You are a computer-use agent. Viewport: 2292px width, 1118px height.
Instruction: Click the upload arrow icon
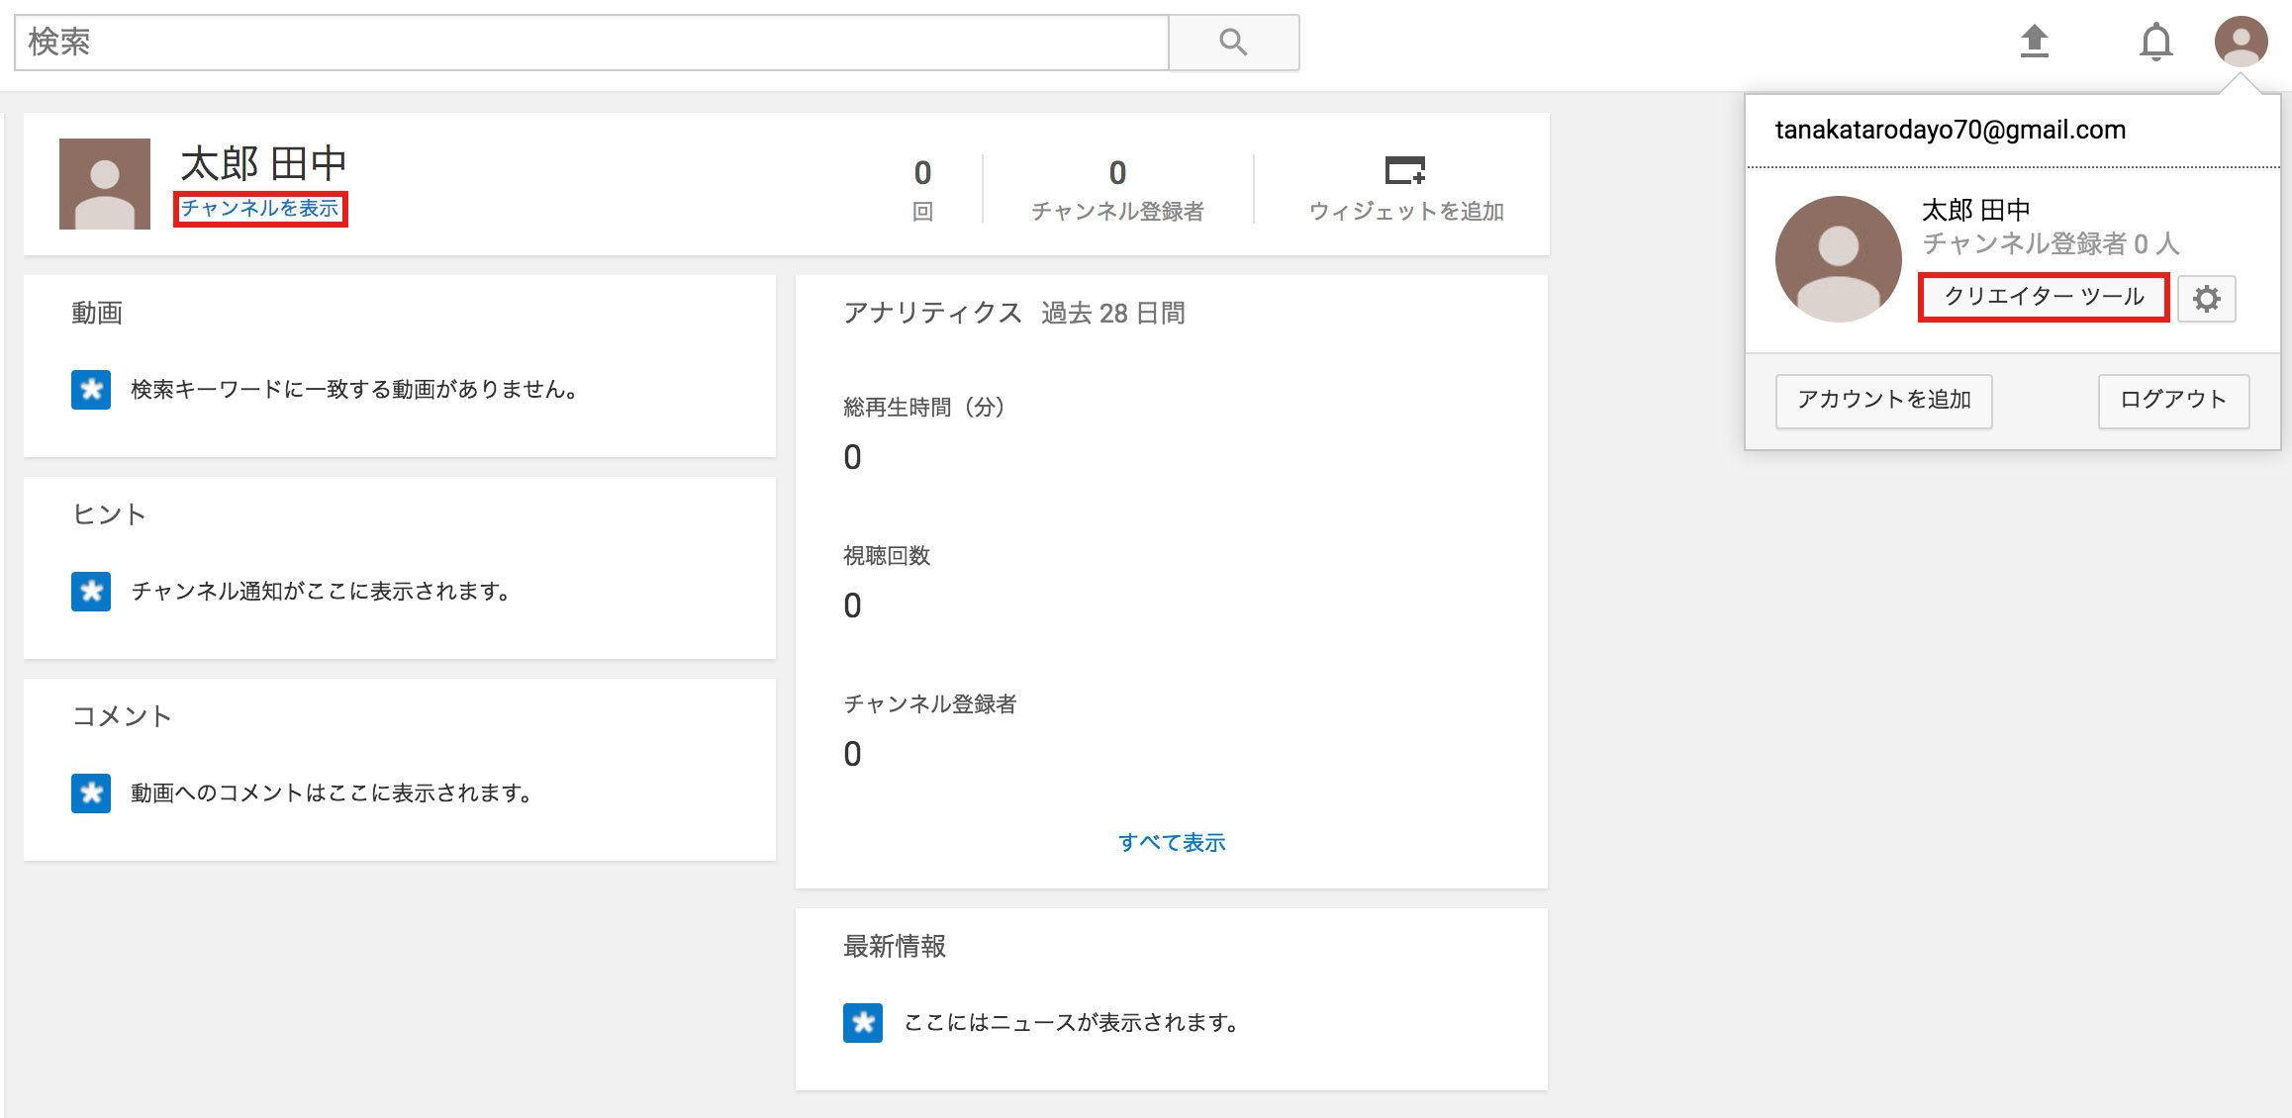[x=2034, y=42]
